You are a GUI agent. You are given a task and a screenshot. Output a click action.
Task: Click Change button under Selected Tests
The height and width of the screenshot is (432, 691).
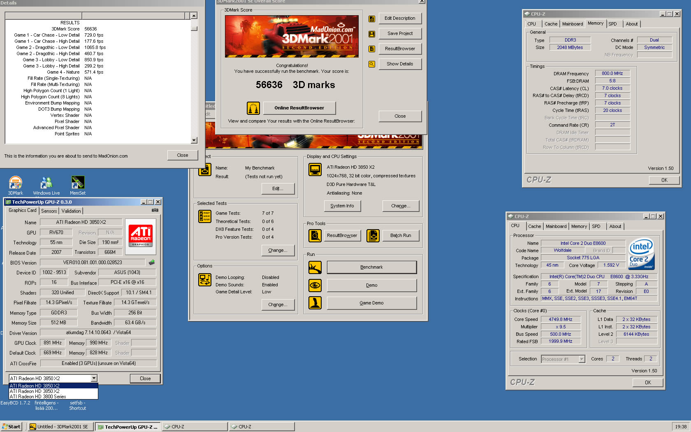pos(278,251)
